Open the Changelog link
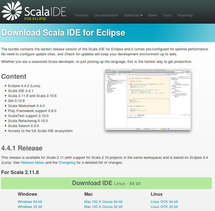Image resolution: width=215 pixels, height=211 pixels. 67,163
